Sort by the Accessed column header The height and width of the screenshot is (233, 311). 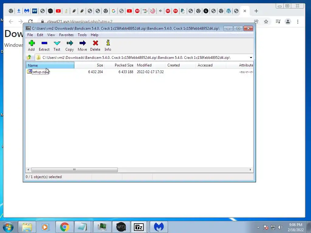pyautogui.click(x=211, y=65)
